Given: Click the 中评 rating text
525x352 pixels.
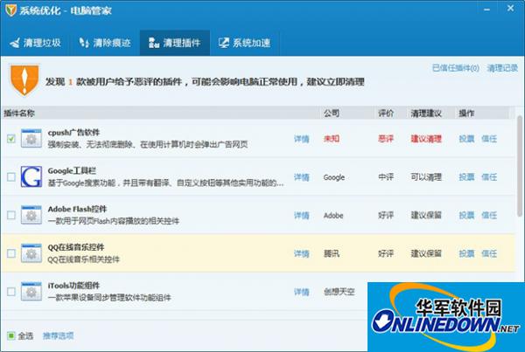Looking at the screenshot, I should [x=386, y=176].
